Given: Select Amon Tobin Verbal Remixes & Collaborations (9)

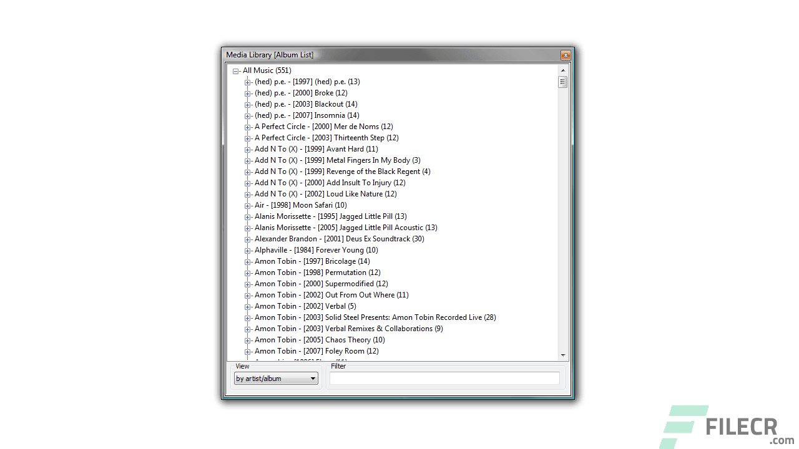Looking at the screenshot, I should point(348,329).
